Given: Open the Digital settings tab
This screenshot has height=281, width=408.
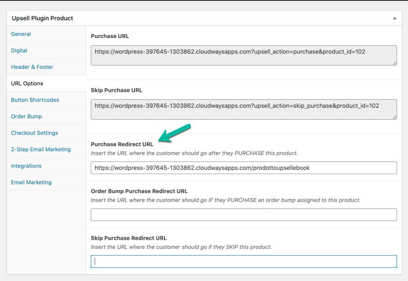Looking at the screenshot, I should pyautogui.click(x=19, y=50).
